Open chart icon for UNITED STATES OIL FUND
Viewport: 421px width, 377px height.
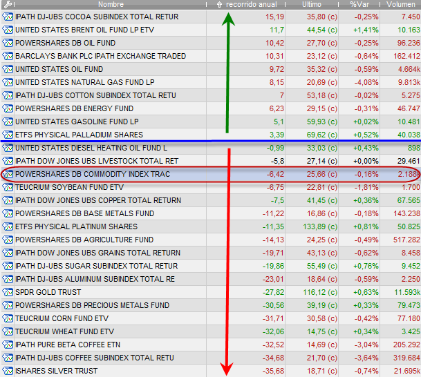tap(8, 70)
